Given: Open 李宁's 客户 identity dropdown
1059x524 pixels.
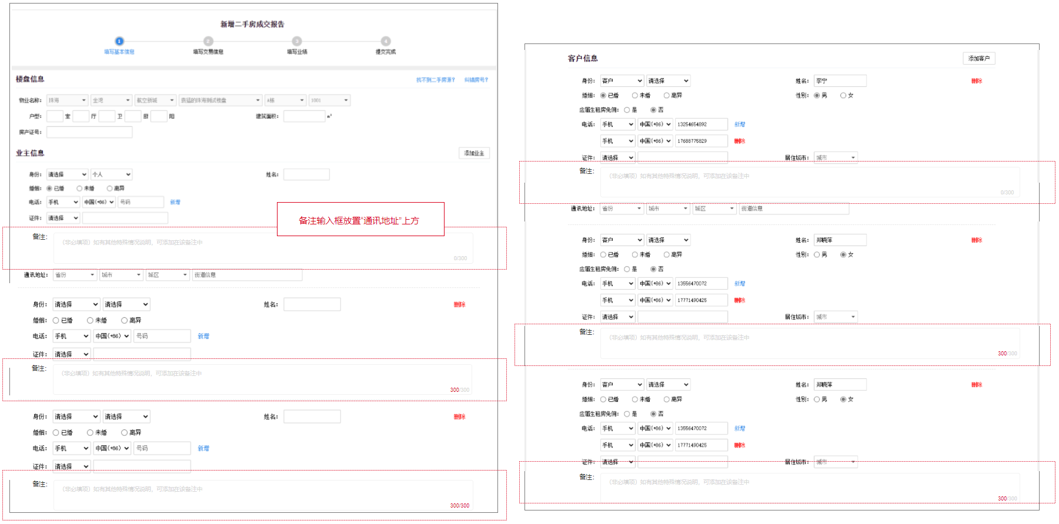Looking at the screenshot, I should (x=622, y=81).
